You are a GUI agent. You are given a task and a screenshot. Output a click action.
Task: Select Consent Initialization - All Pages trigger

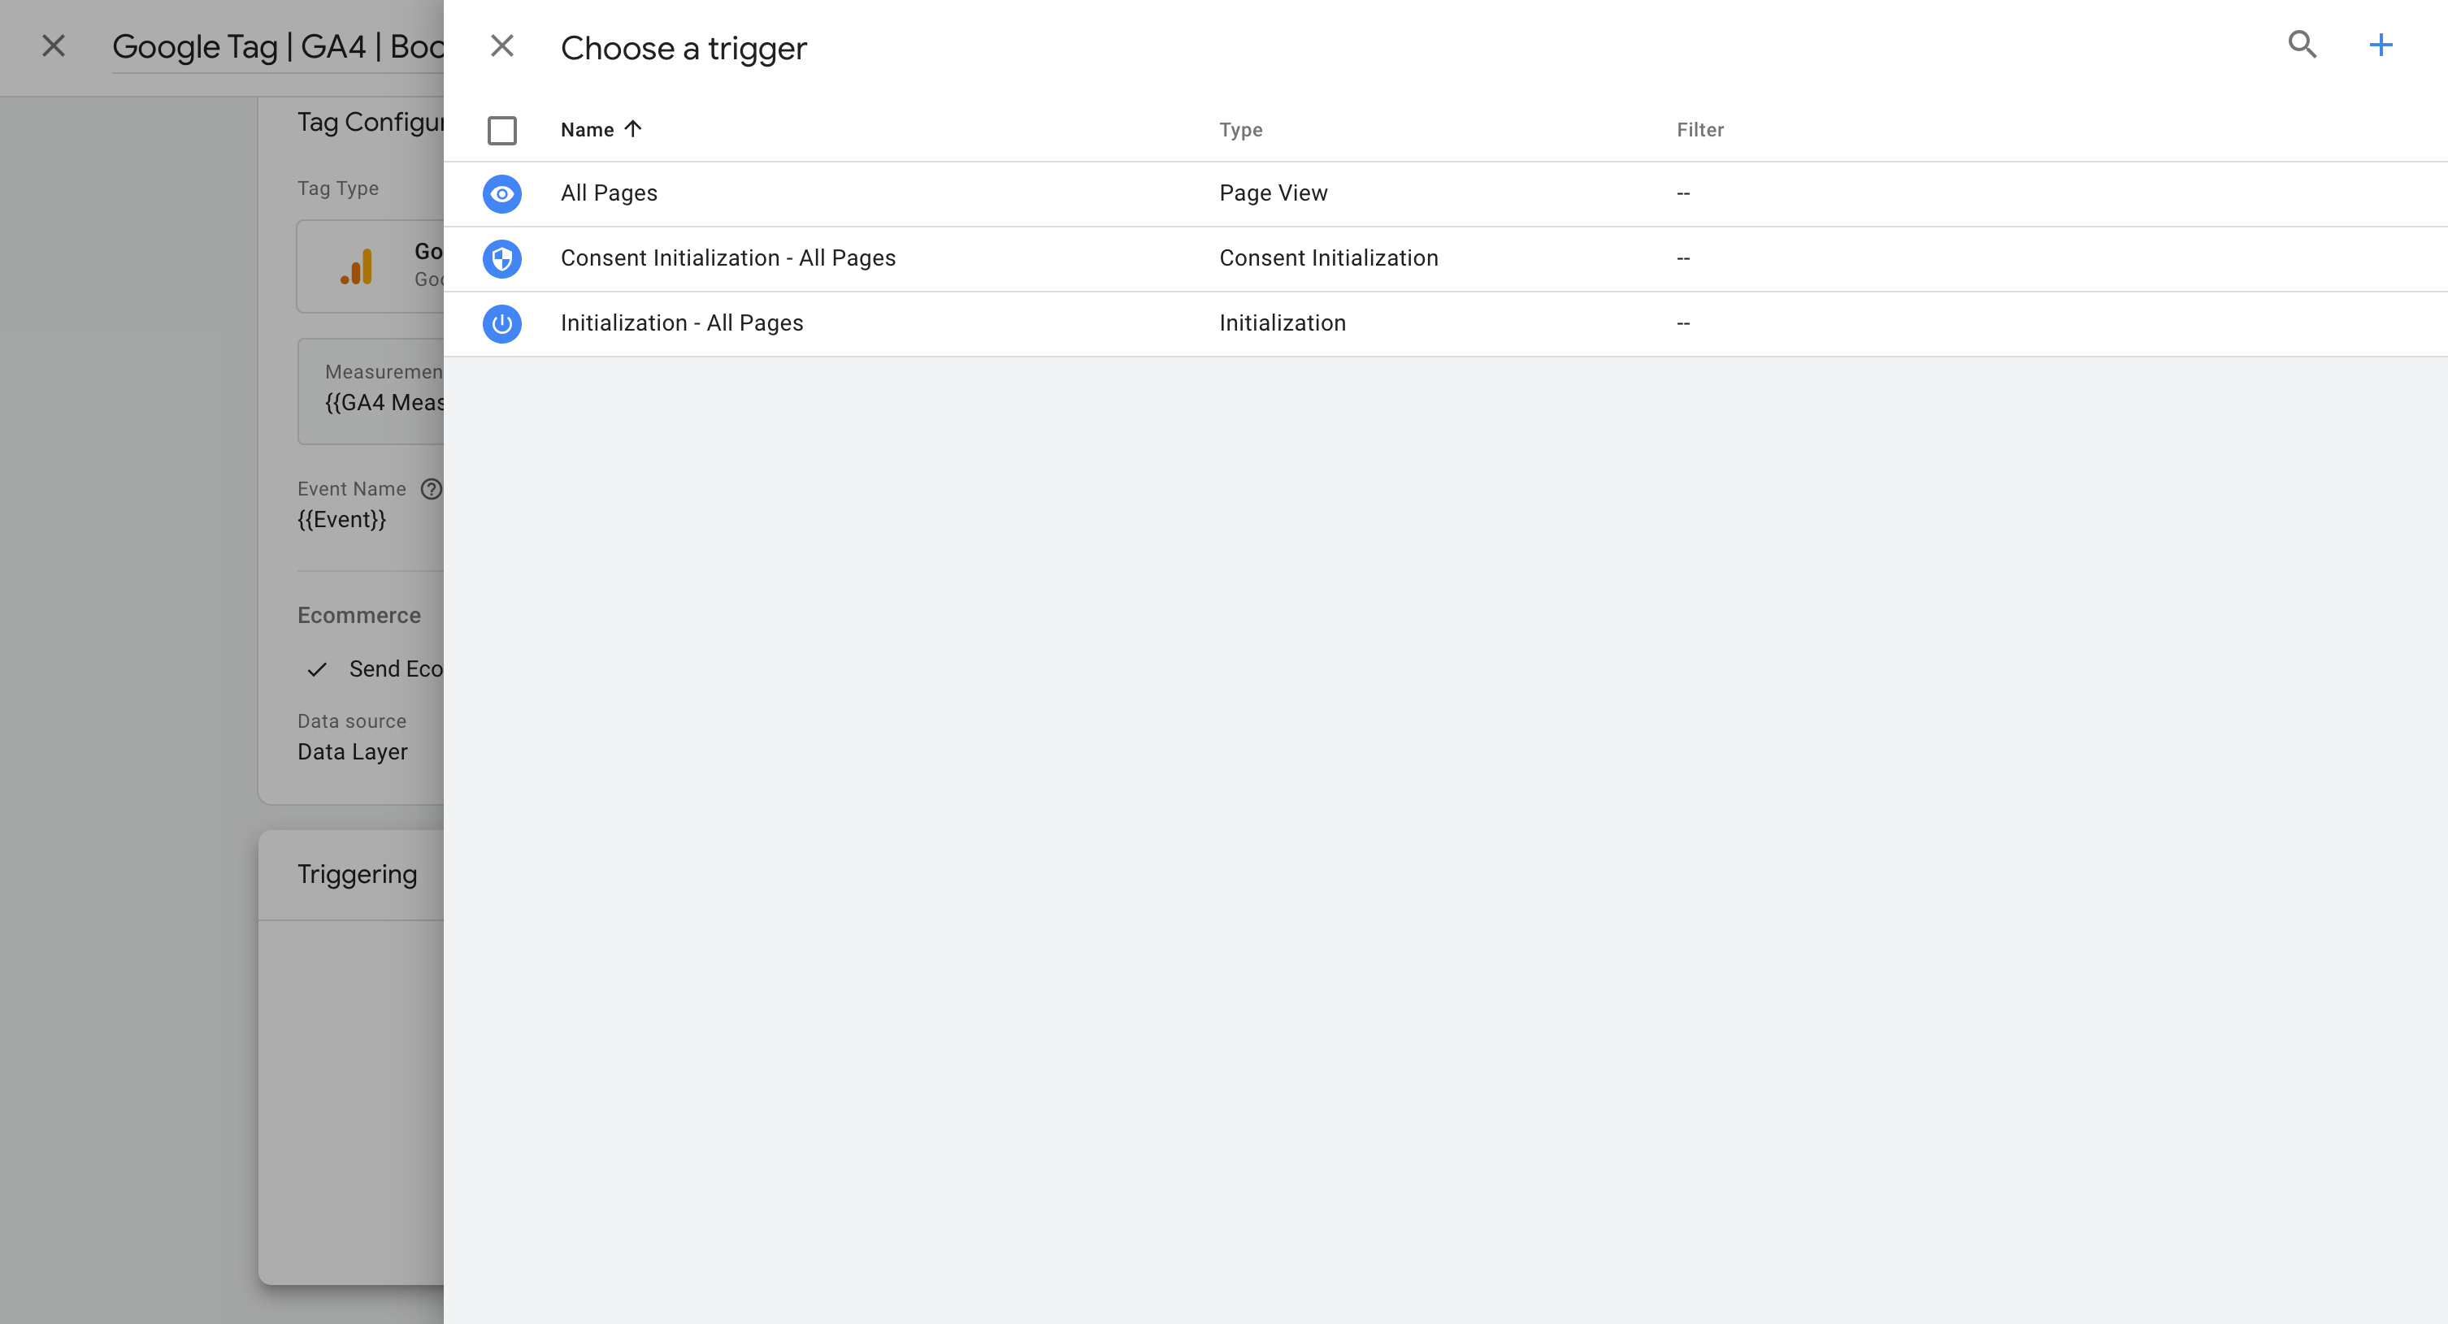pyautogui.click(x=1445, y=258)
